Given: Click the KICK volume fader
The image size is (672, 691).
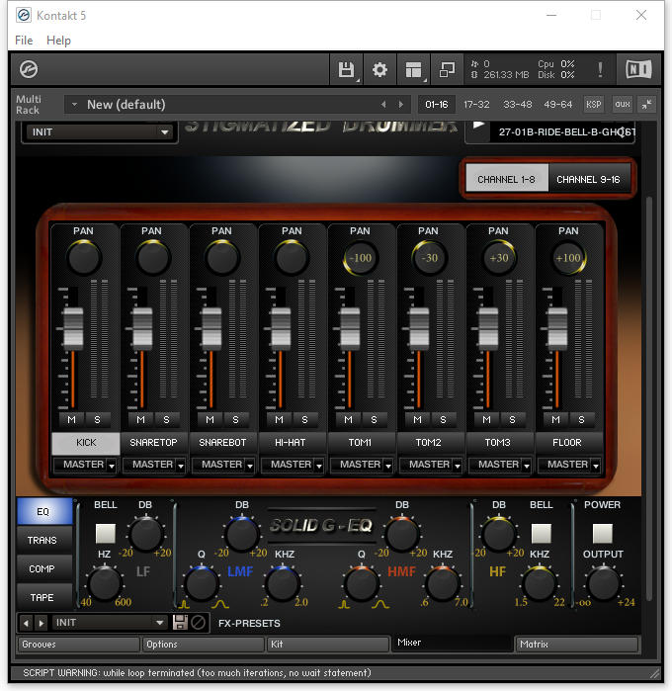Looking at the screenshot, I should point(73,327).
